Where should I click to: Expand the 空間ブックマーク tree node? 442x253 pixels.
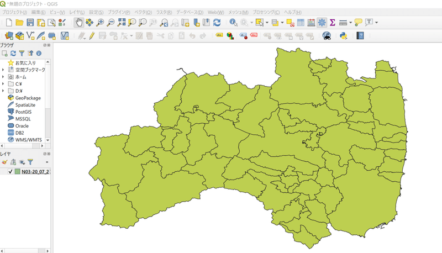coord(3,70)
